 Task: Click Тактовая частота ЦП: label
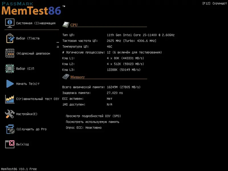(80, 41)
